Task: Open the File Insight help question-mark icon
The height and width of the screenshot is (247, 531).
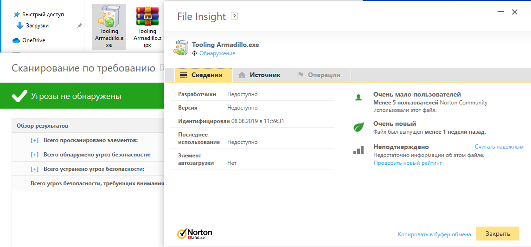Action: [x=234, y=16]
